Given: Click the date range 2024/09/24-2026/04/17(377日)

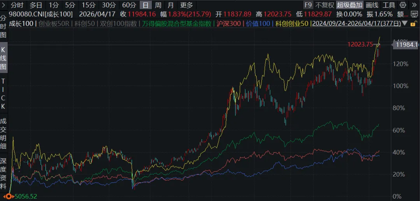Looking at the screenshot, I should (x=356, y=24).
